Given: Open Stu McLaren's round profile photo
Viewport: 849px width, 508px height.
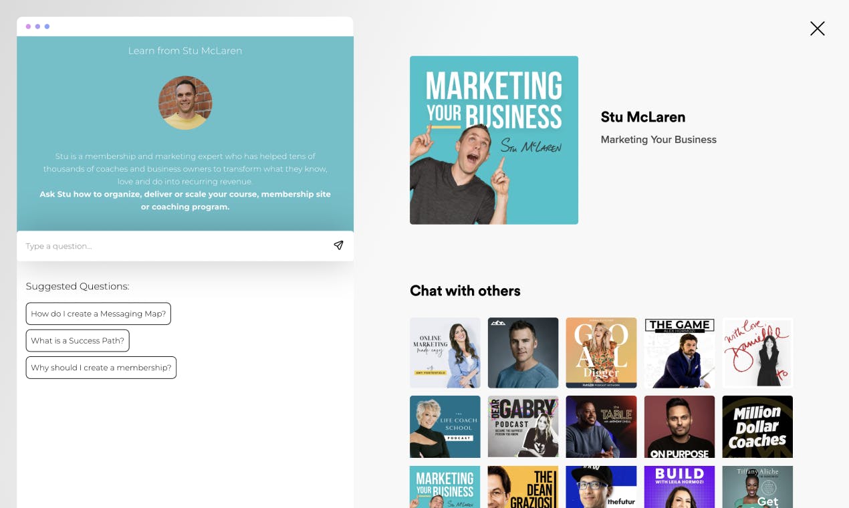Looking at the screenshot, I should point(185,103).
